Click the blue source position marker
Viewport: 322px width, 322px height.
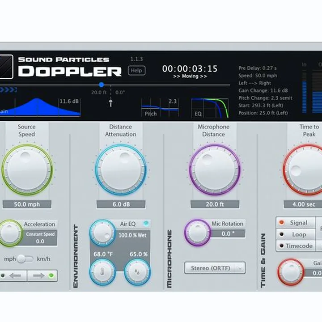click(102, 85)
